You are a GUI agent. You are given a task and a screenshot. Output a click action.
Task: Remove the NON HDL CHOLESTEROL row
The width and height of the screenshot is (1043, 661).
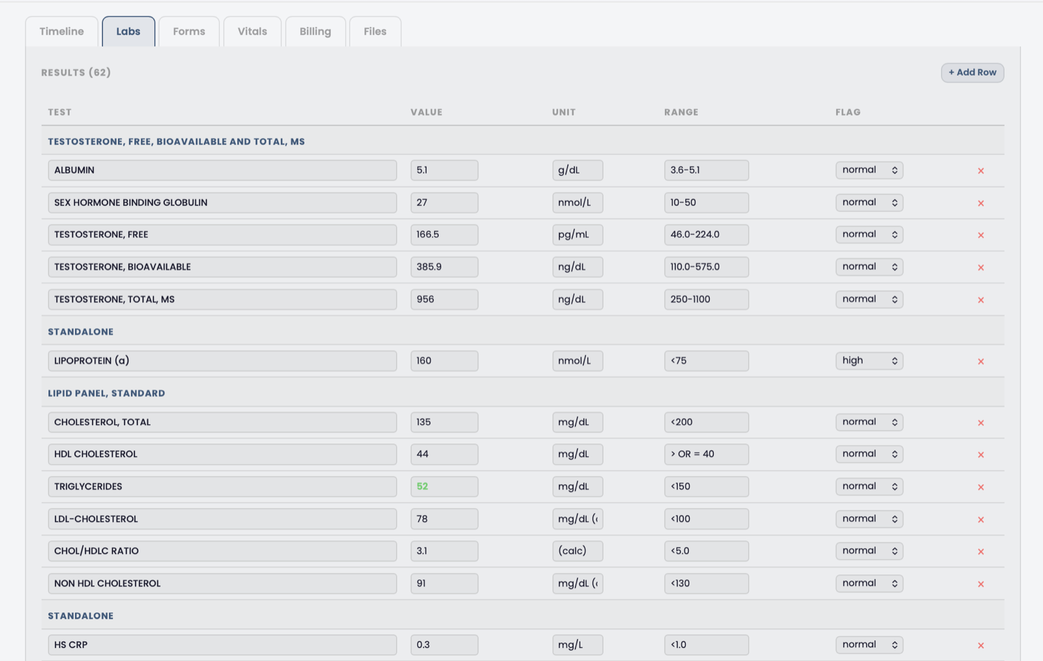point(980,585)
